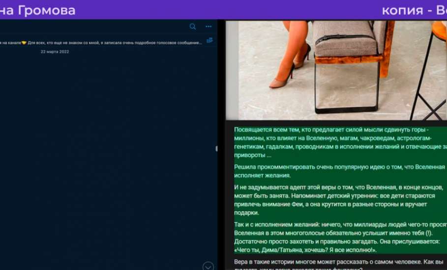The image size is (447, 270).
Task: Open the photo of legs and a gray bench
Action: pos(336,70)
